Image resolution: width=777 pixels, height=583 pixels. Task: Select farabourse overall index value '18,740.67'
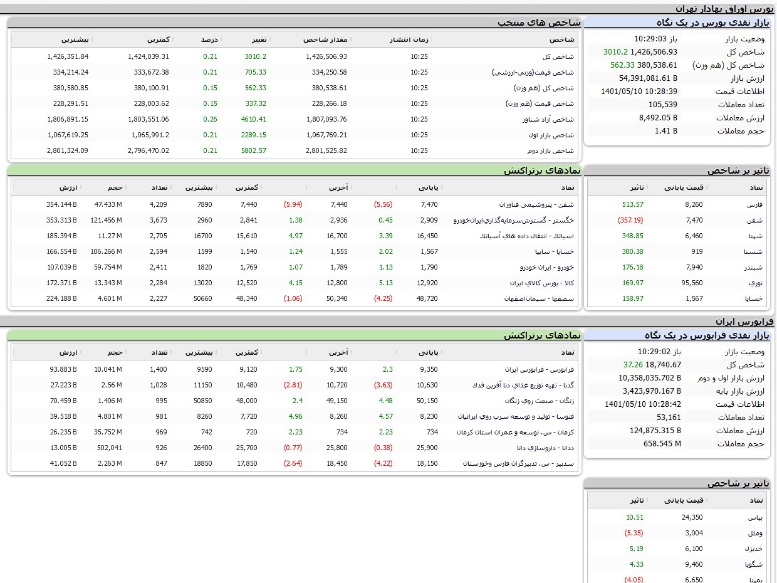coord(664,365)
